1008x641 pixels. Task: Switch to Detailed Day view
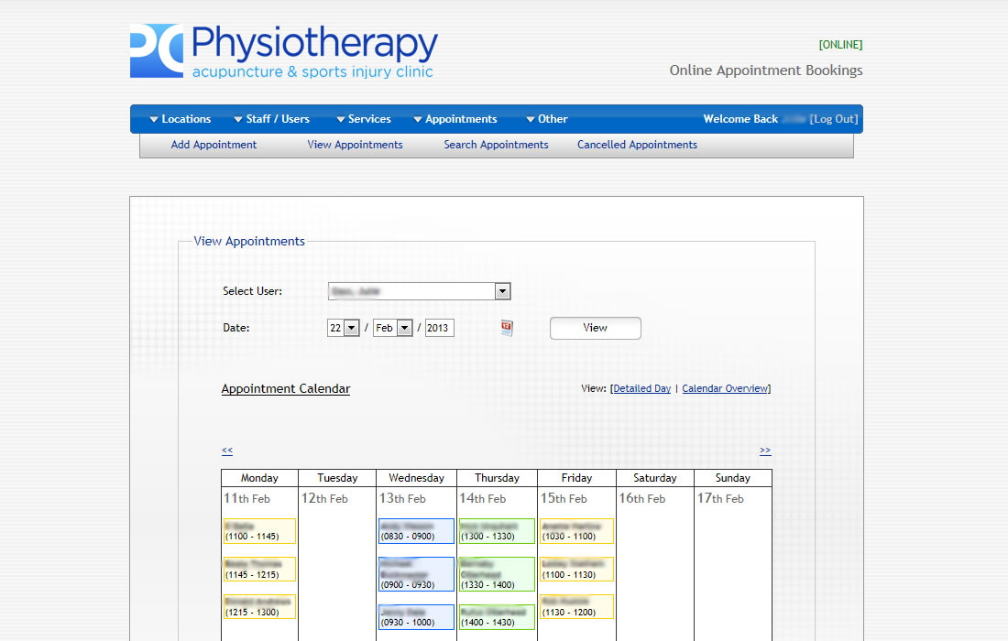point(641,388)
